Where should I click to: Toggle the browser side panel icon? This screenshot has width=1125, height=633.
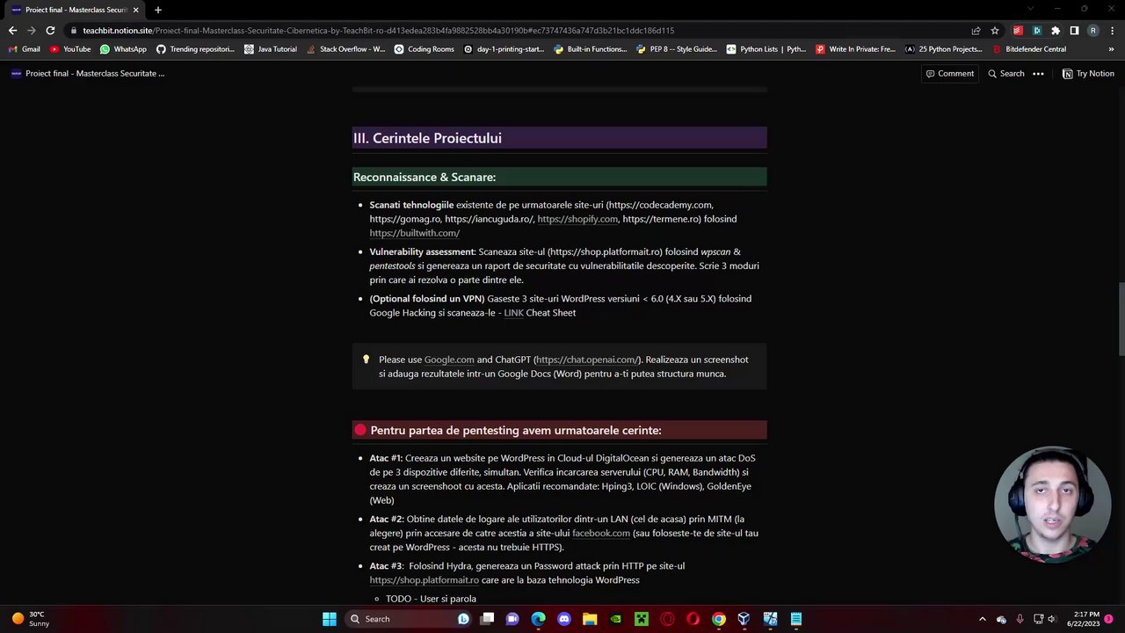1074,30
